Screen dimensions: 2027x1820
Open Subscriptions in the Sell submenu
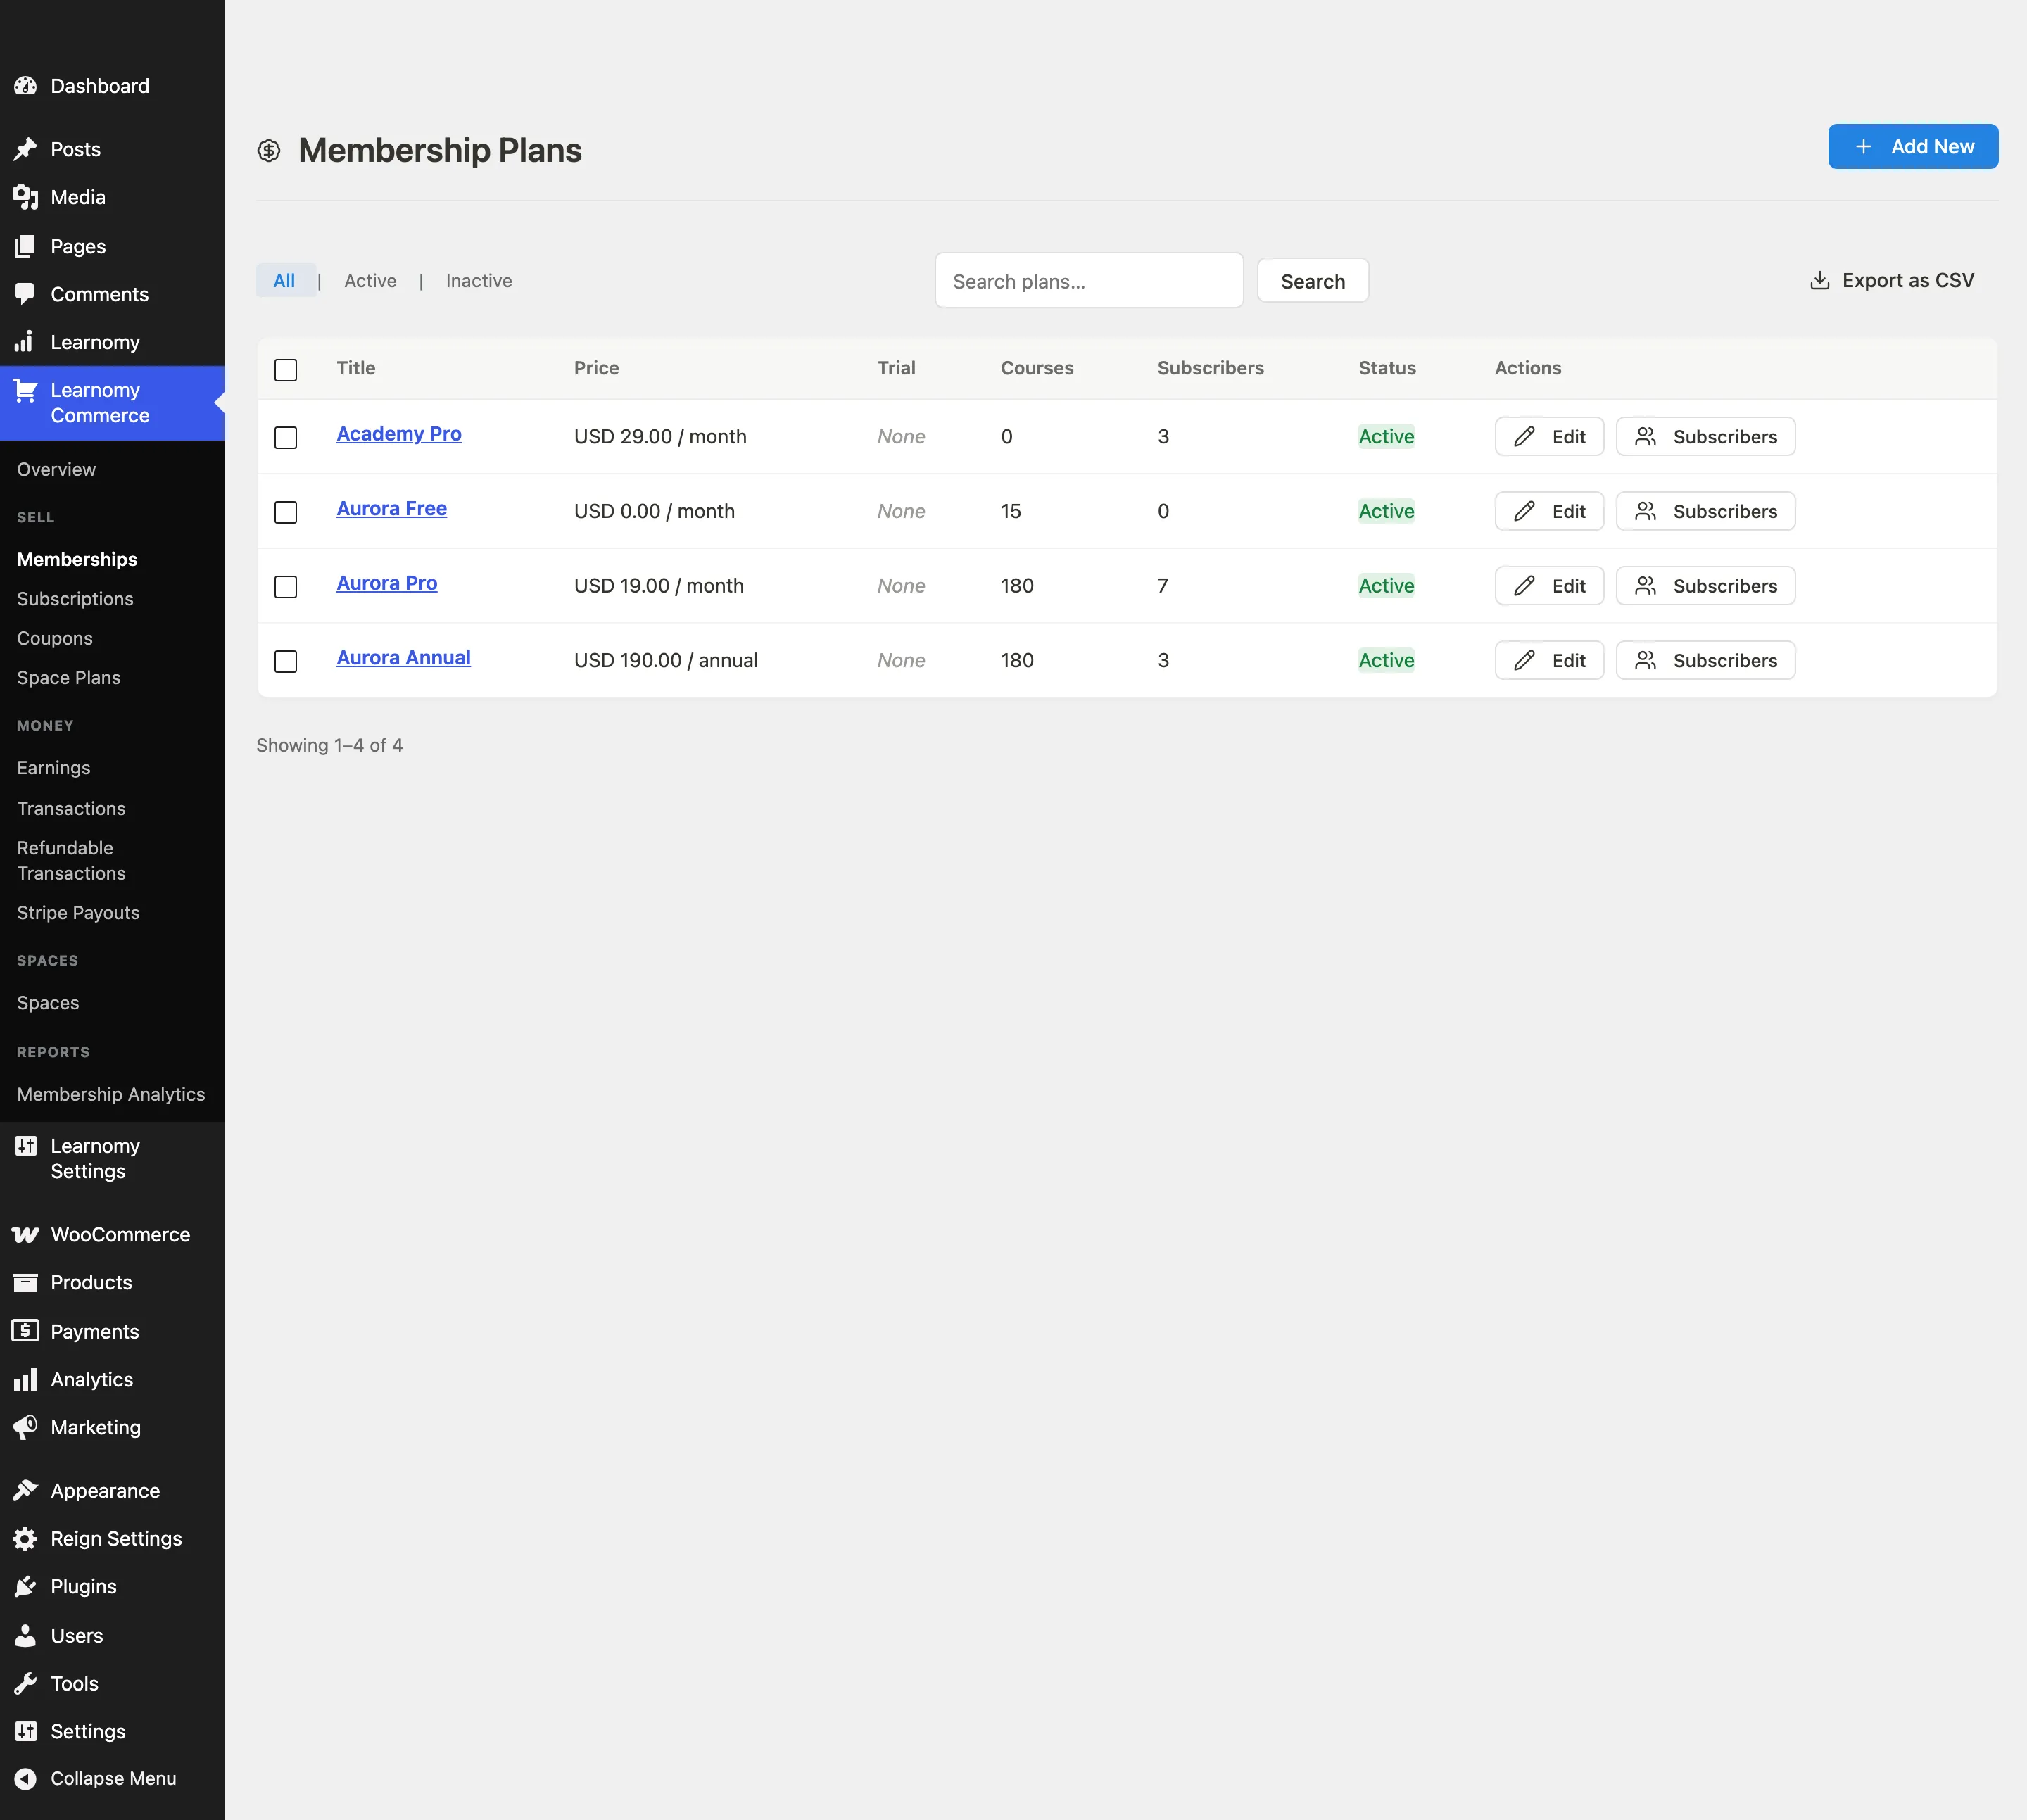(x=75, y=599)
